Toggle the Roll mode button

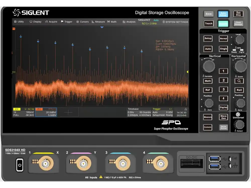click(x=239, y=90)
